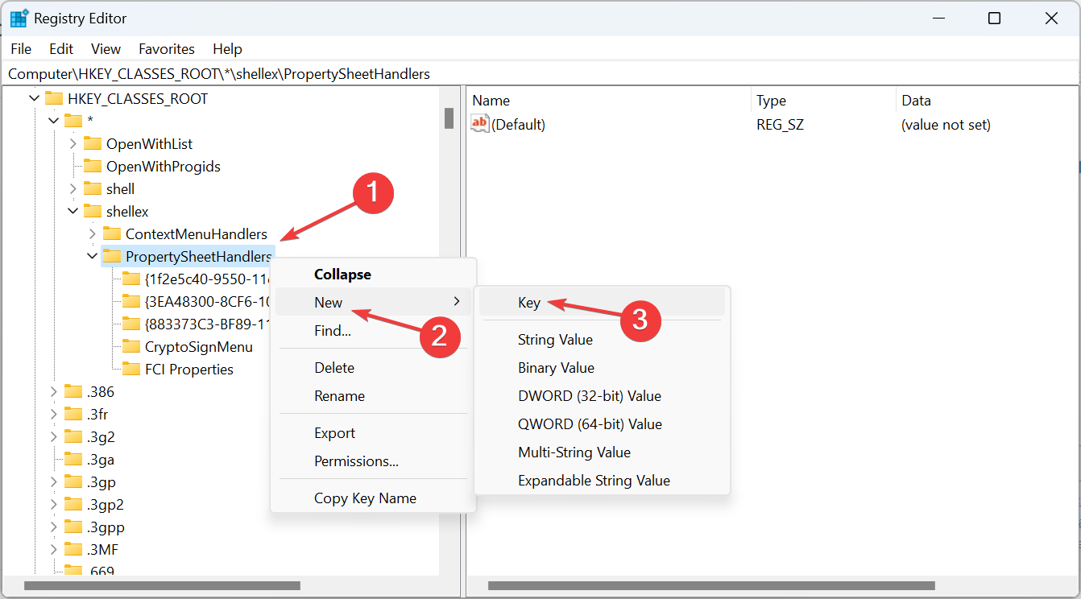Click the .3gp2 key folder icon
Screen dimensions: 1081x599
(73, 504)
